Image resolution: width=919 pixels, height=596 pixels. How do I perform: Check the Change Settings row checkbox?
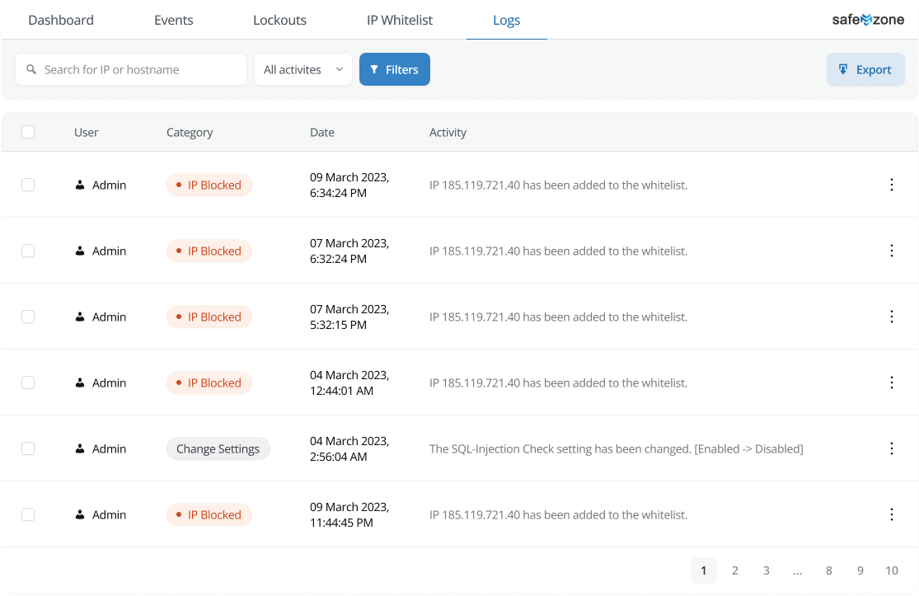point(28,448)
